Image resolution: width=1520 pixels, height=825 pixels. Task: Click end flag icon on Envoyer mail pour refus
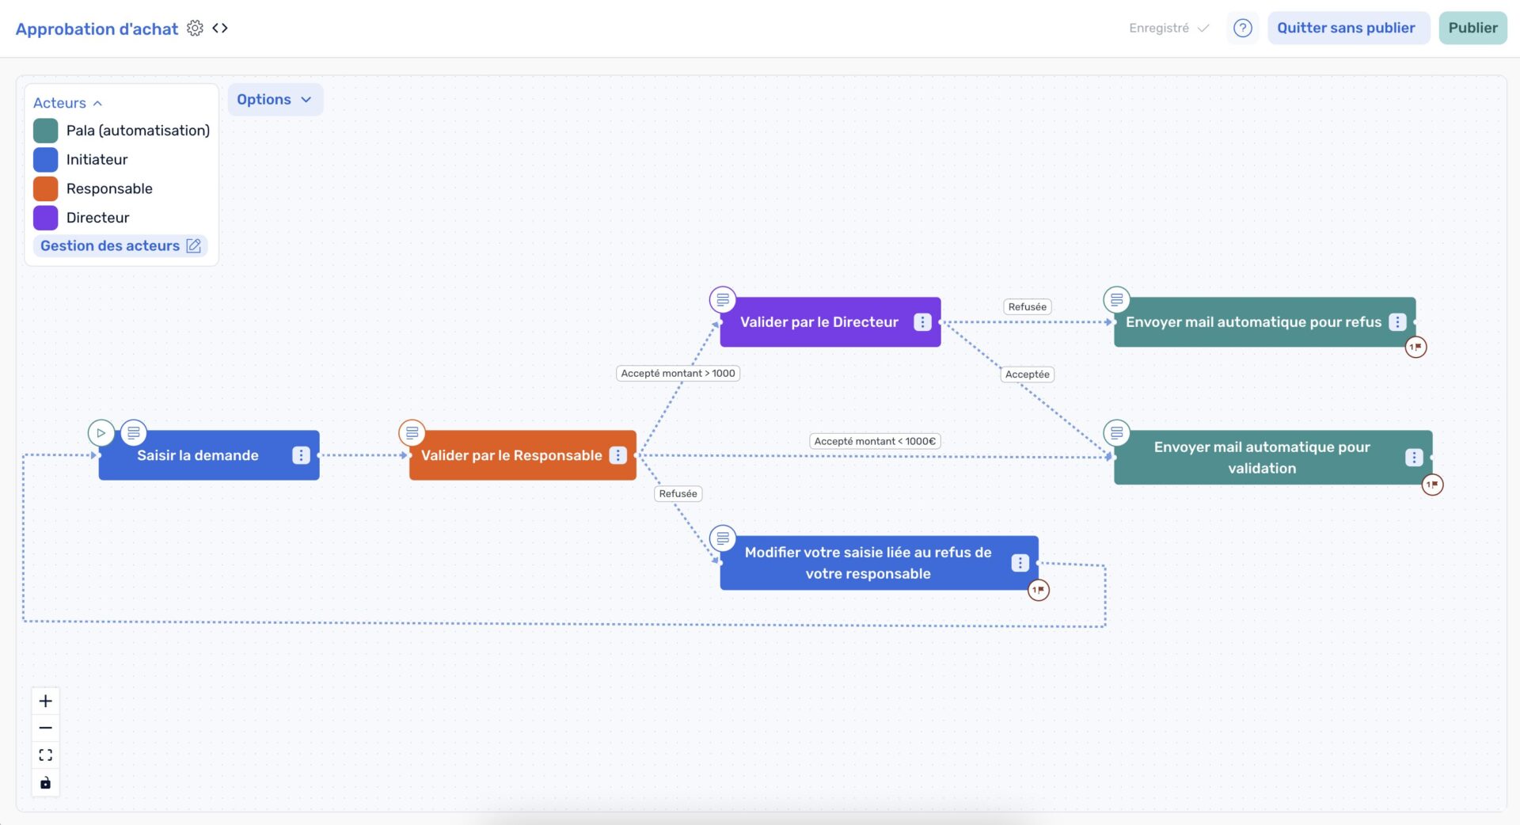point(1415,347)
